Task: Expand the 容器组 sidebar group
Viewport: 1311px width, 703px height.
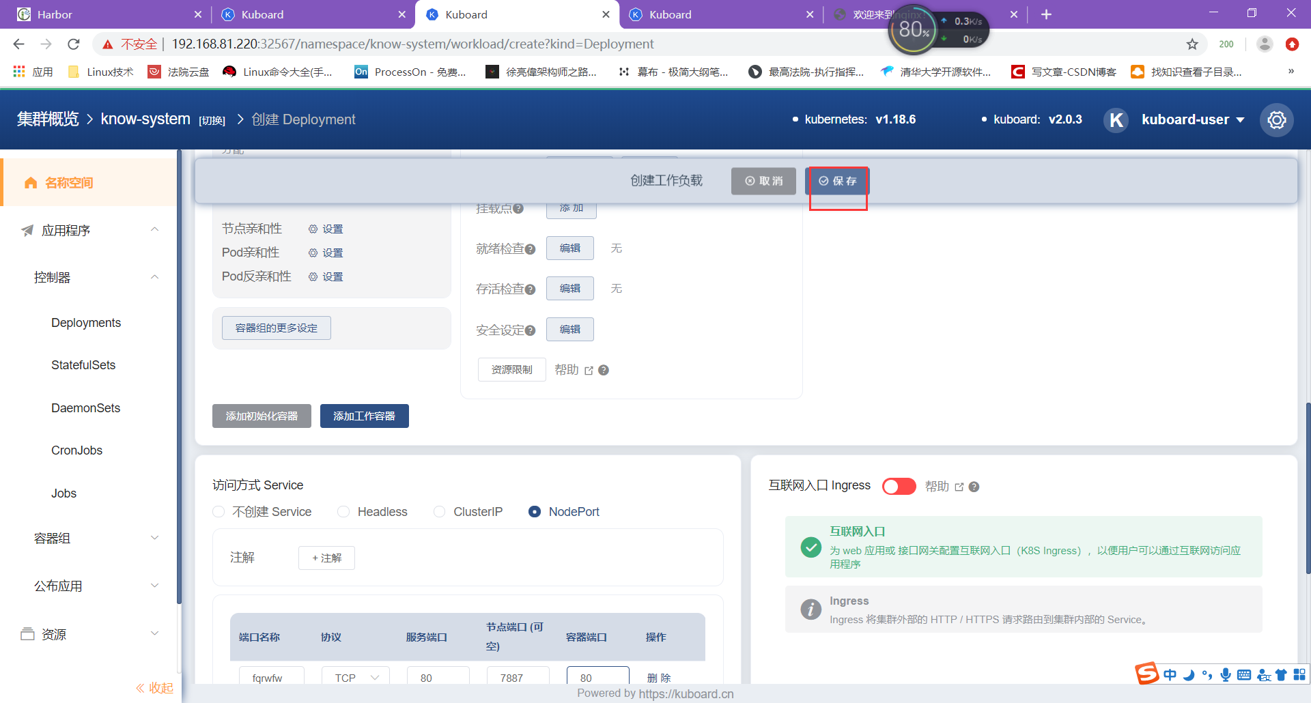Action: 155,538
